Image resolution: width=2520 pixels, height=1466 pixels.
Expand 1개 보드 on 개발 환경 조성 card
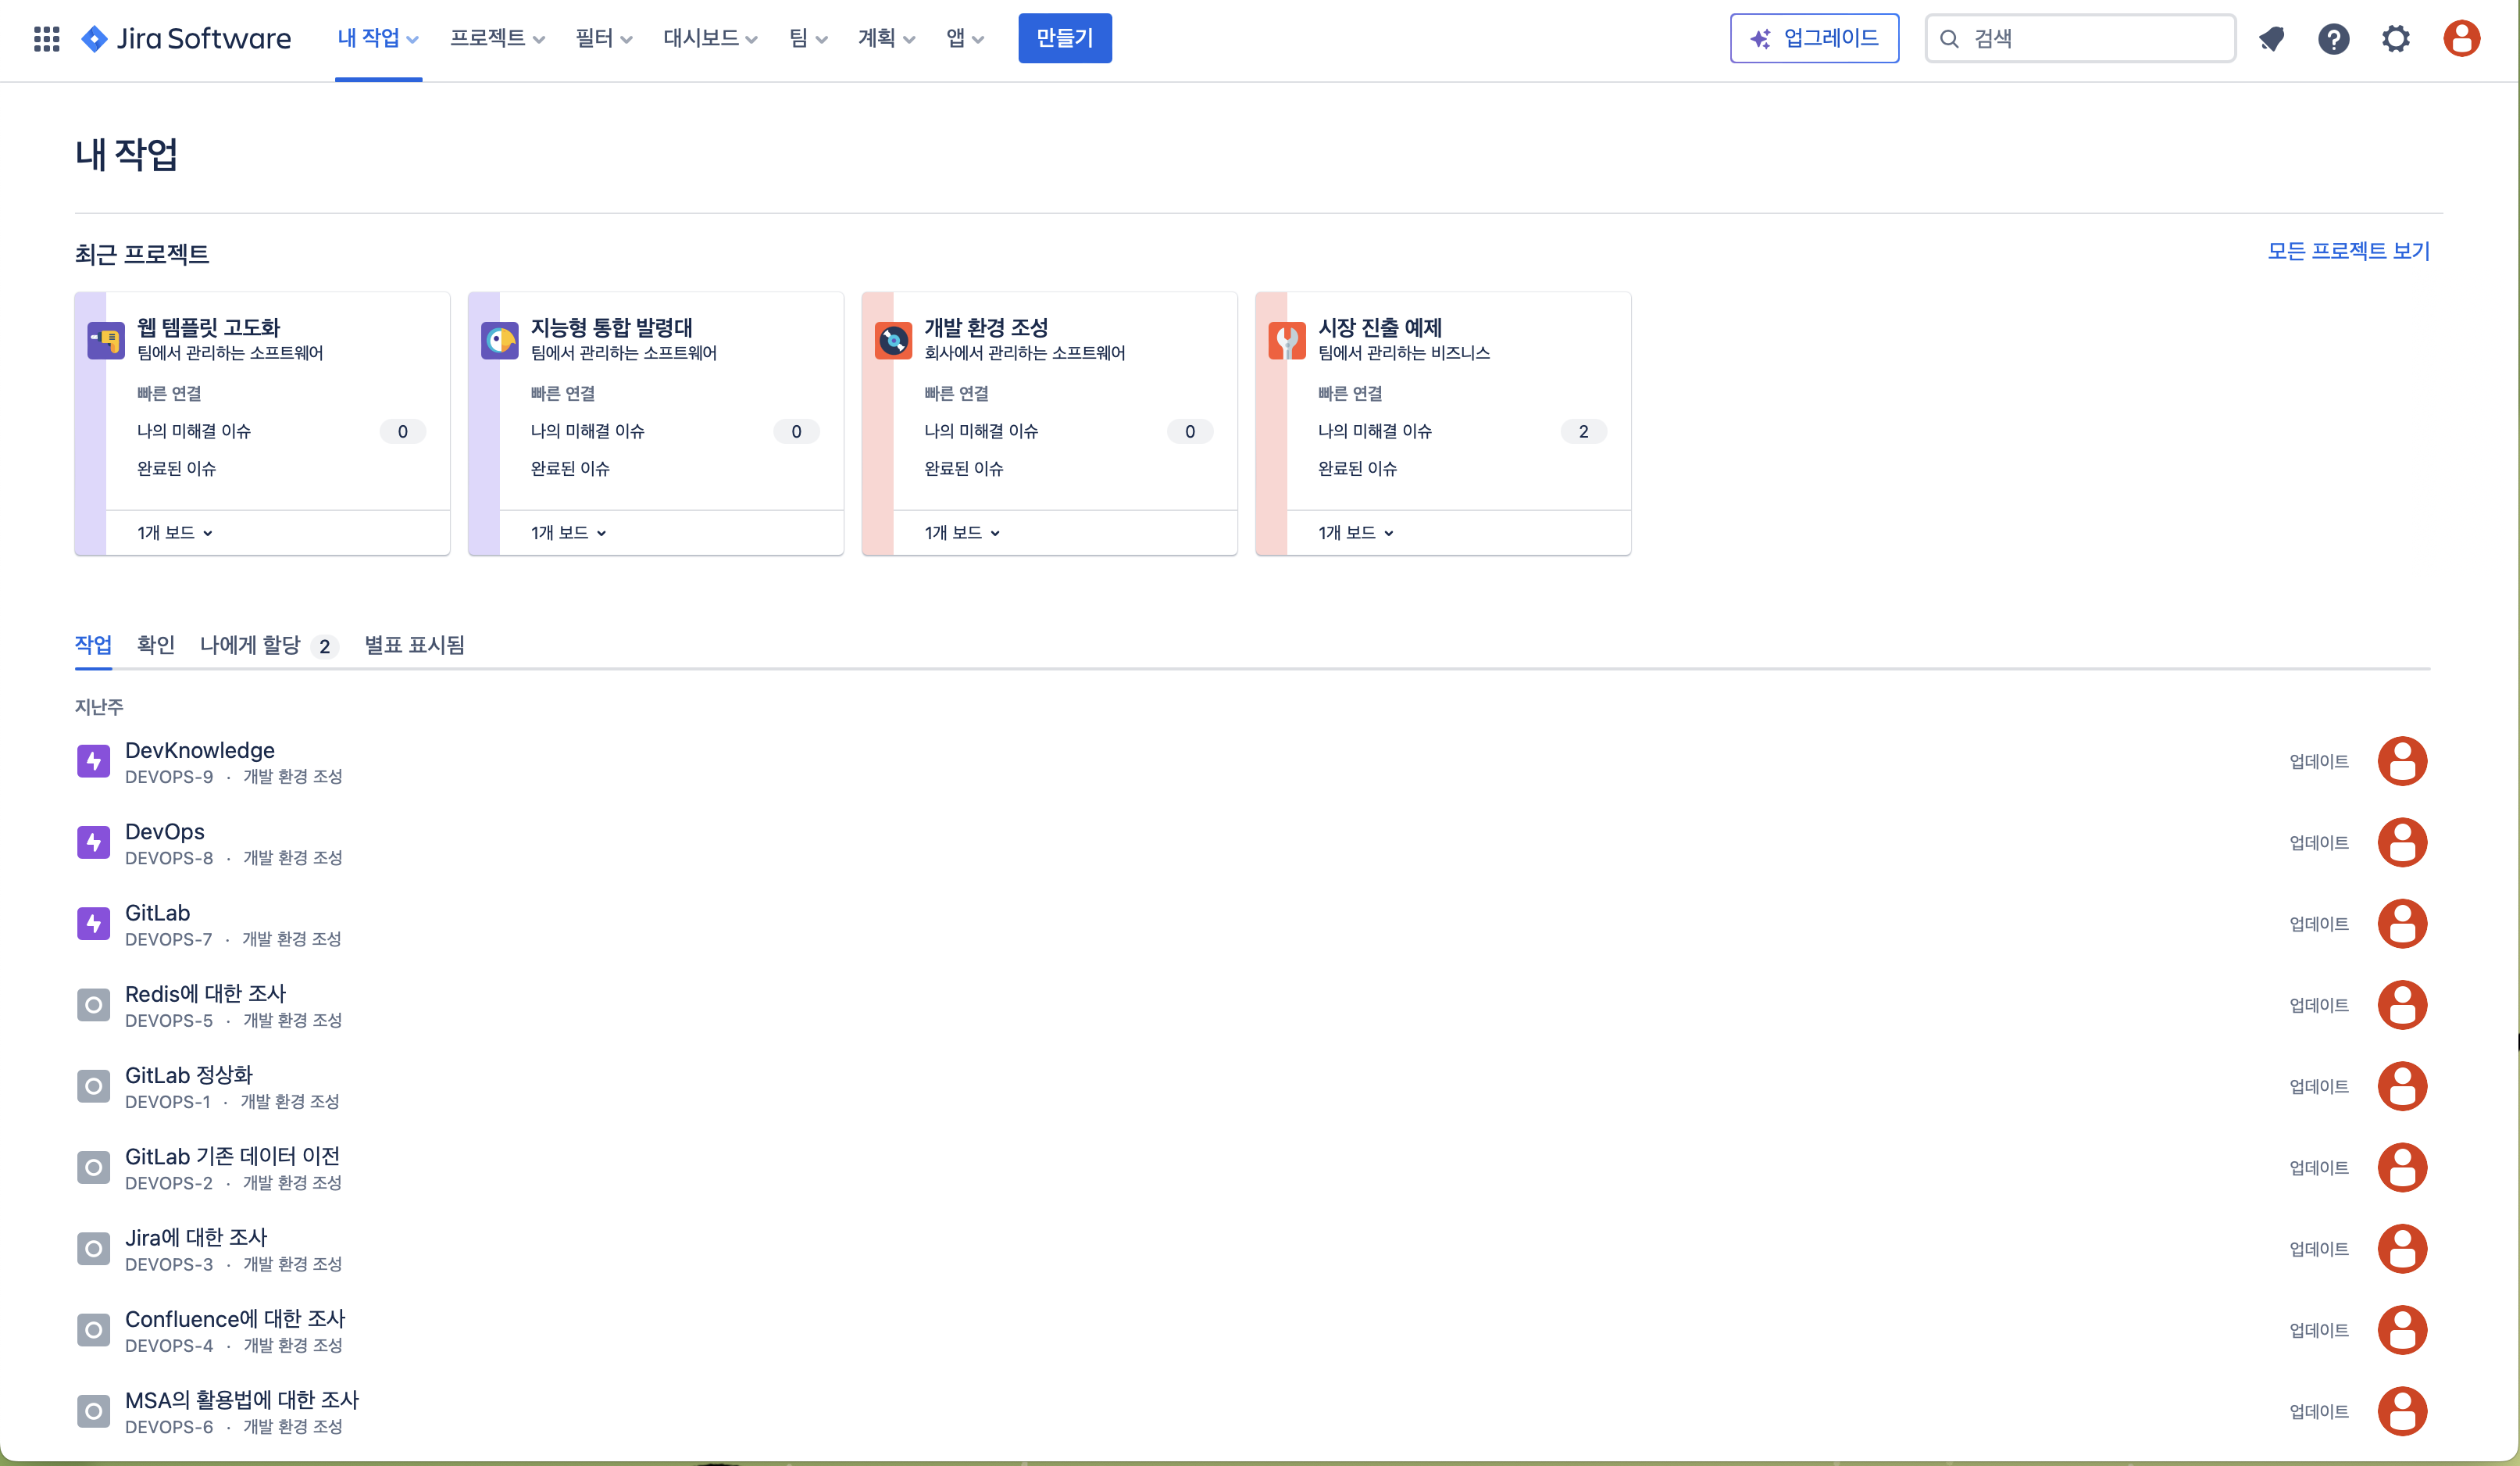tap(963, 532)
